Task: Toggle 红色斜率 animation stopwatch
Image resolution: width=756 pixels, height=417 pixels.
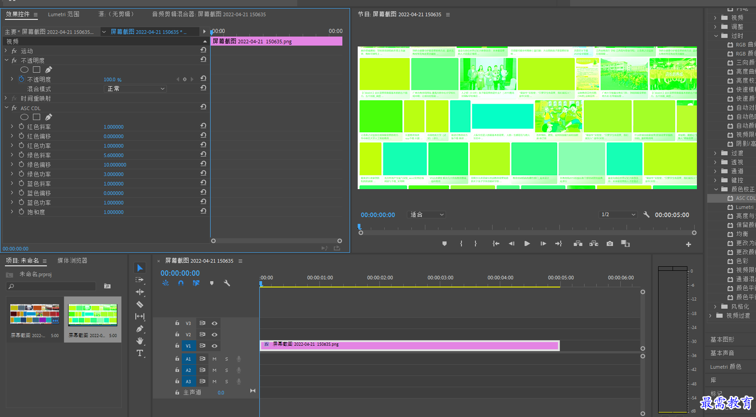Action: (x=21, y=126)
